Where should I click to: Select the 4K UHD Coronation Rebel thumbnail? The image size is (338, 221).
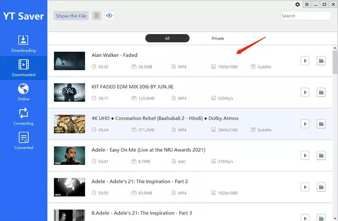[x=69, y=124]
